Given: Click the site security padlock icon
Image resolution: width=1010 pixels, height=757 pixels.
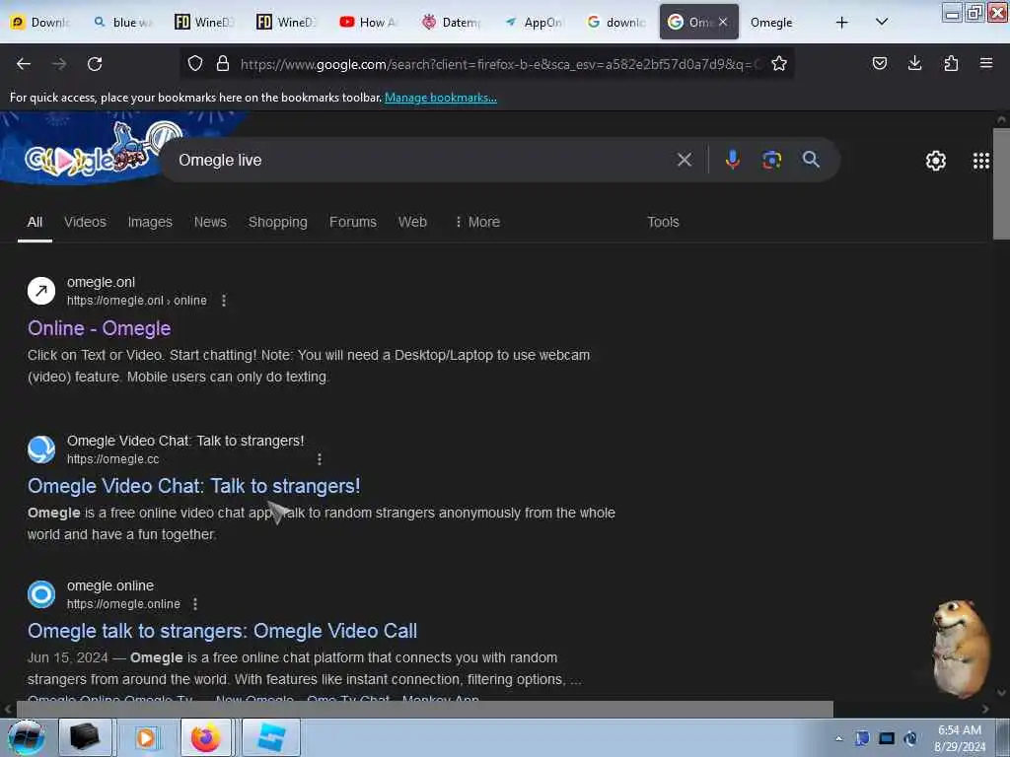Looking at the screenshot, I should (223, 63).
